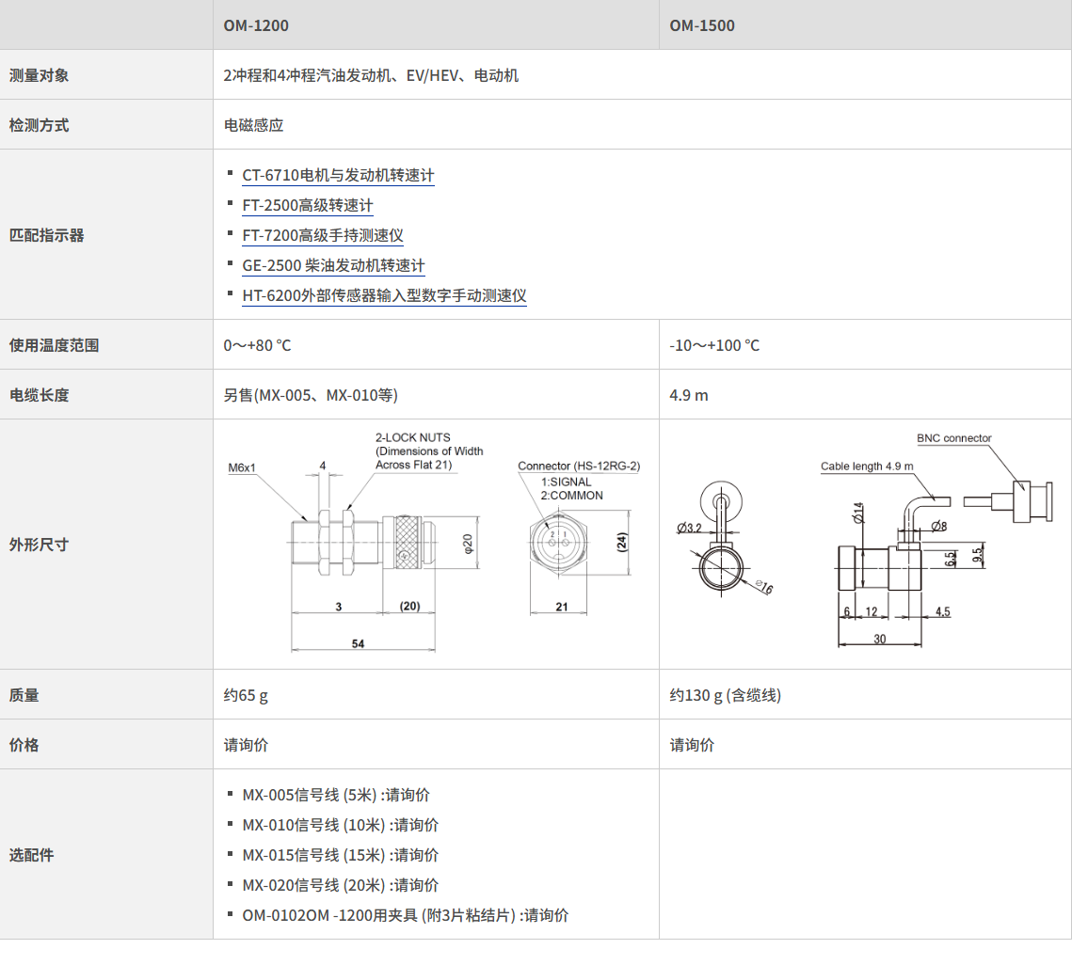Click the 2-LOCK NUTS annotation
The width and height of the screenshot is (1072, 965).
[x=428, y=451]
